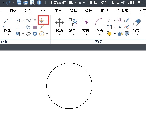
Task: Save the drawing with the floppy disk icon
Action: [19, 2]
